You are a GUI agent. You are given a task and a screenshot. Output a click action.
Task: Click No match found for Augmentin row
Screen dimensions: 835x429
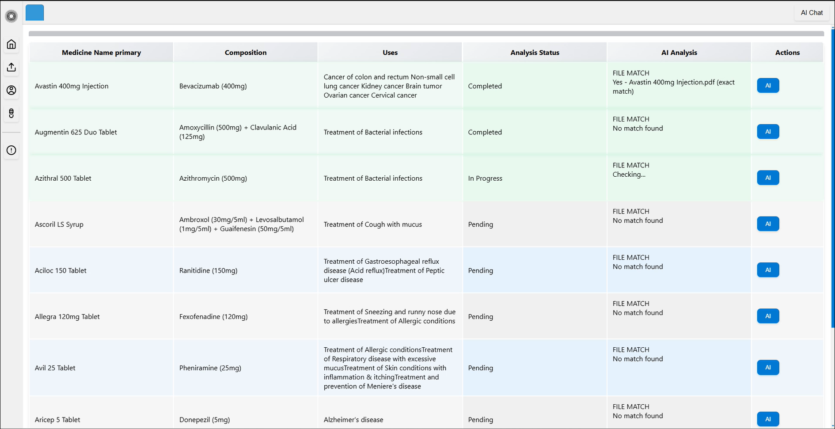(x=638, y=129)
